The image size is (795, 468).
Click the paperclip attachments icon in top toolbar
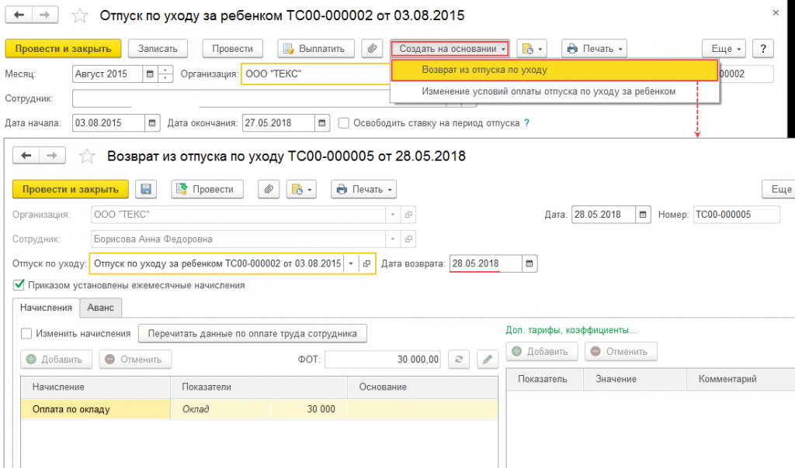tap(373, 49)
